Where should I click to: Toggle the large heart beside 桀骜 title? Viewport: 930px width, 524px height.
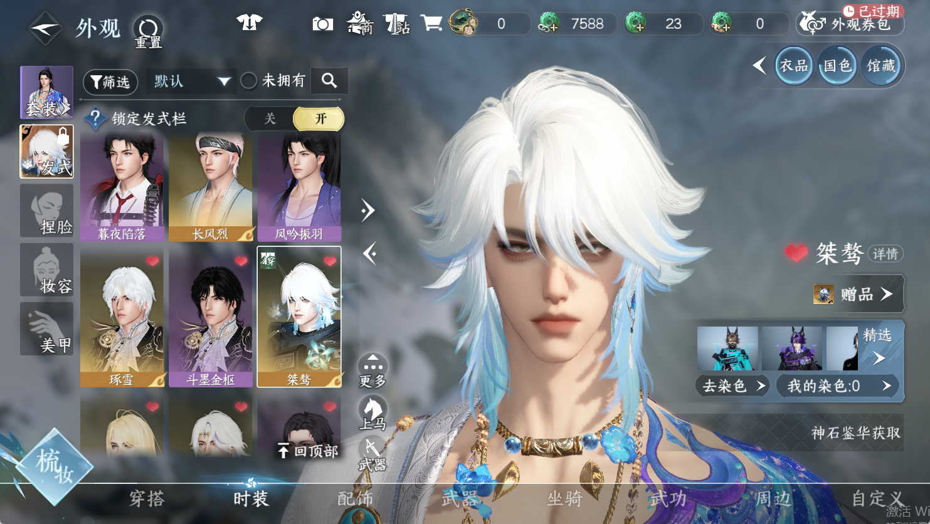(x=796, y=253)
